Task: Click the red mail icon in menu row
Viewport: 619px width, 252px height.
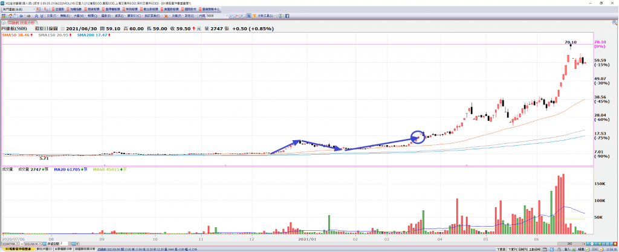Action: (166, 16)
